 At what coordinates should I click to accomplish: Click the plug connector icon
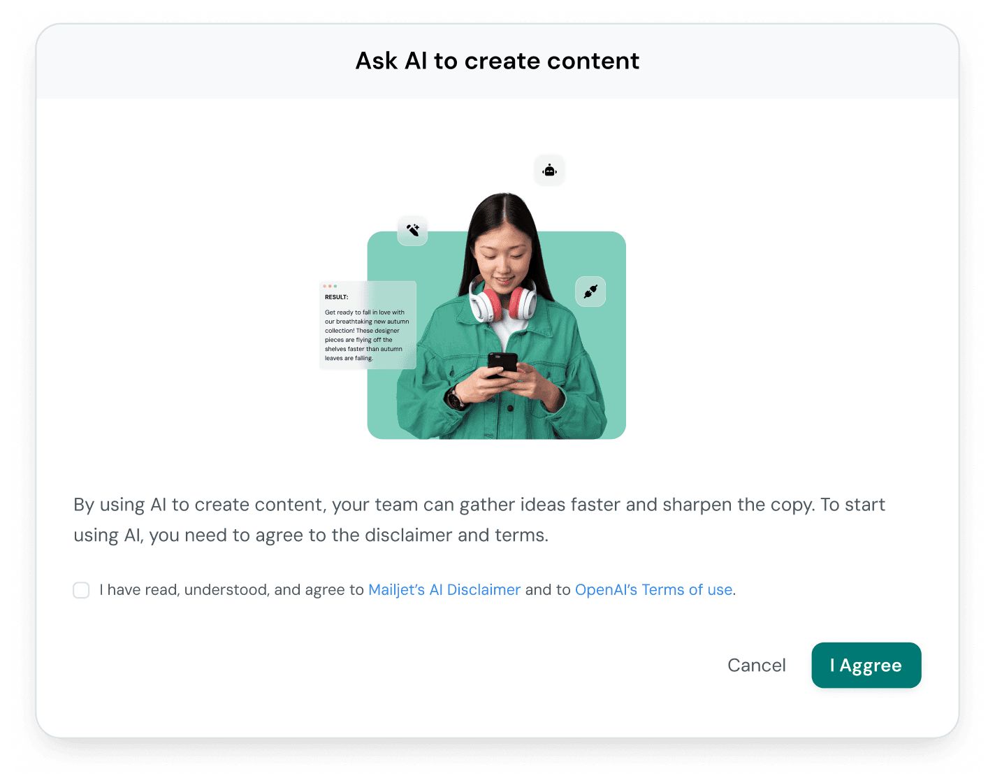click(x=590, y=292)
